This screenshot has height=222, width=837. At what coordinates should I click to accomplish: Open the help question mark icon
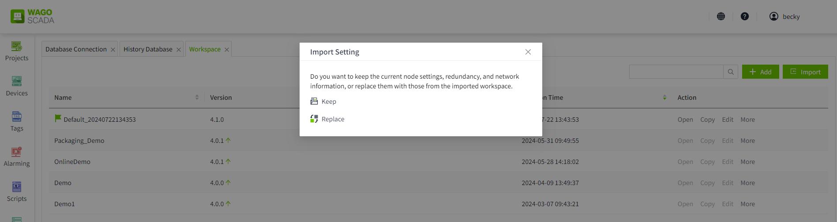pyautogui.click(x=745, y=16)
